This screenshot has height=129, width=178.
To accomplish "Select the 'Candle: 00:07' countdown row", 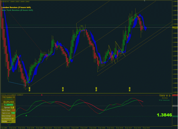I will [x=8, y=121].
